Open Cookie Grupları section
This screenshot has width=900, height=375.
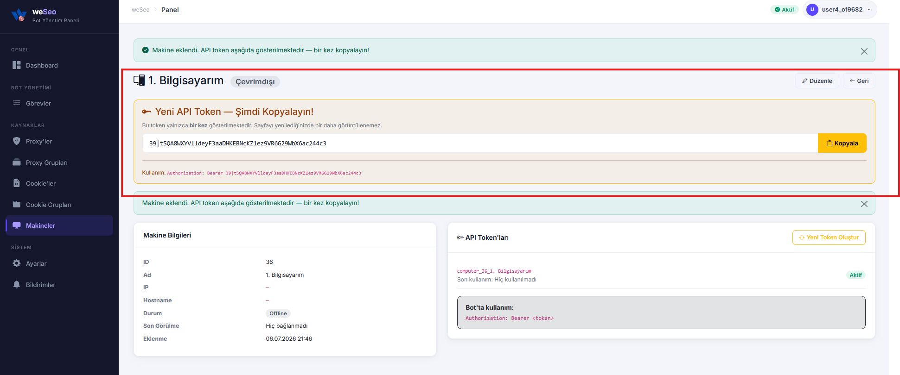pos(59,205)
